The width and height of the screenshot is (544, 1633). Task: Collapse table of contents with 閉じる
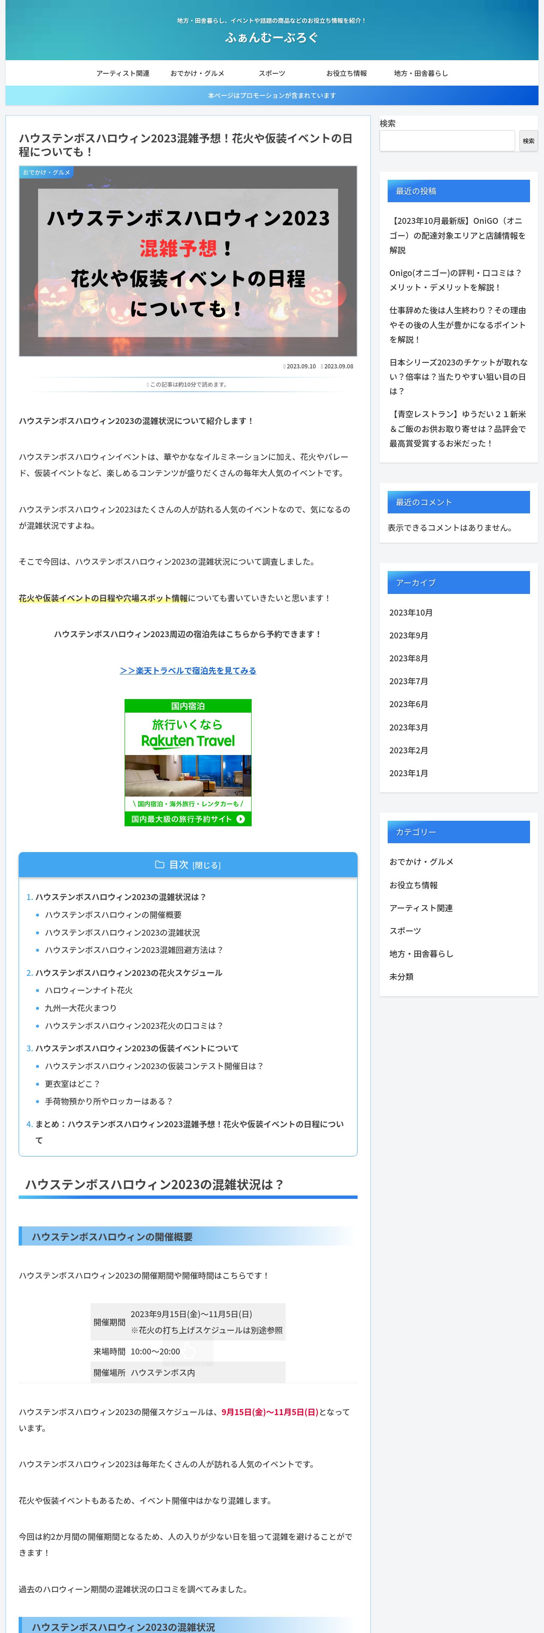point(206,865)
